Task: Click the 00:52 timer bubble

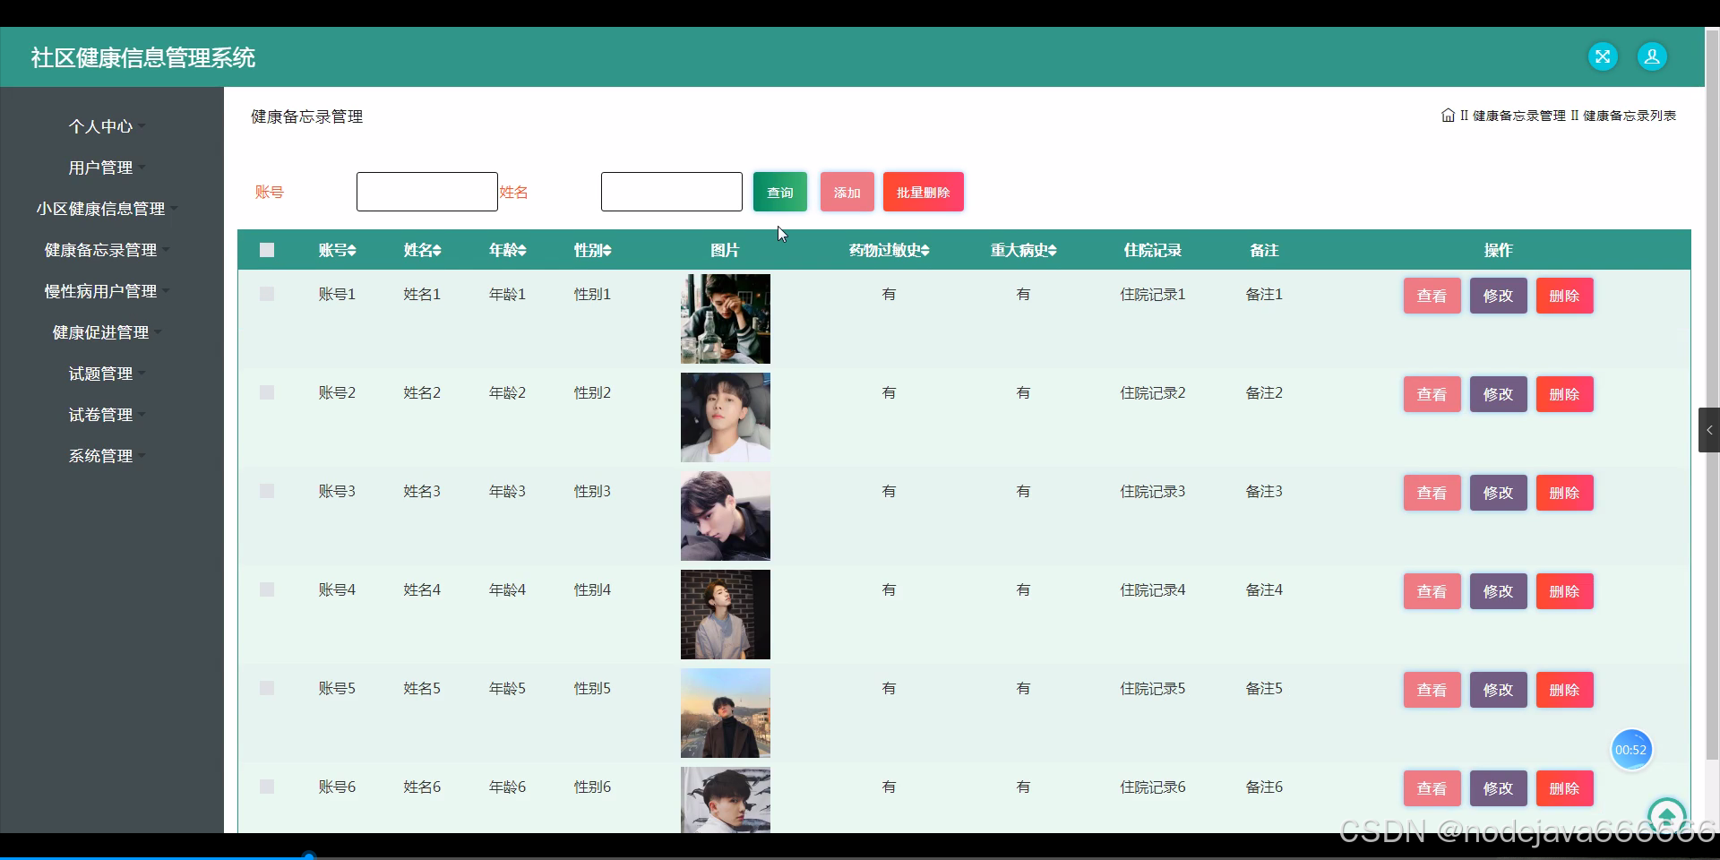Action: 1630,750
